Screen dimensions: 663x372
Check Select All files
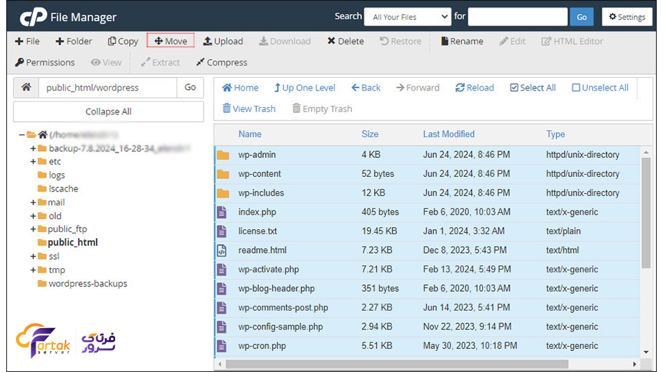point(532,88)
